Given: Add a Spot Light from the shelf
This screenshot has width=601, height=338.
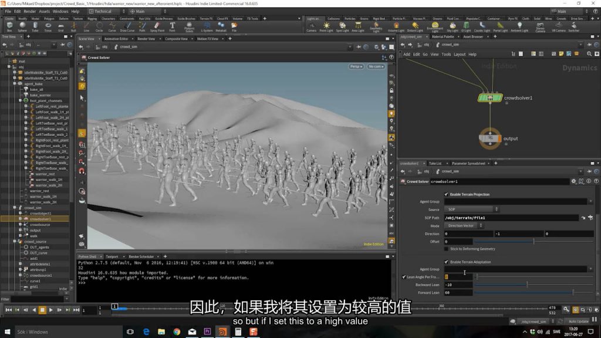Looking at the screenshot, I should [x=342, y=27].
